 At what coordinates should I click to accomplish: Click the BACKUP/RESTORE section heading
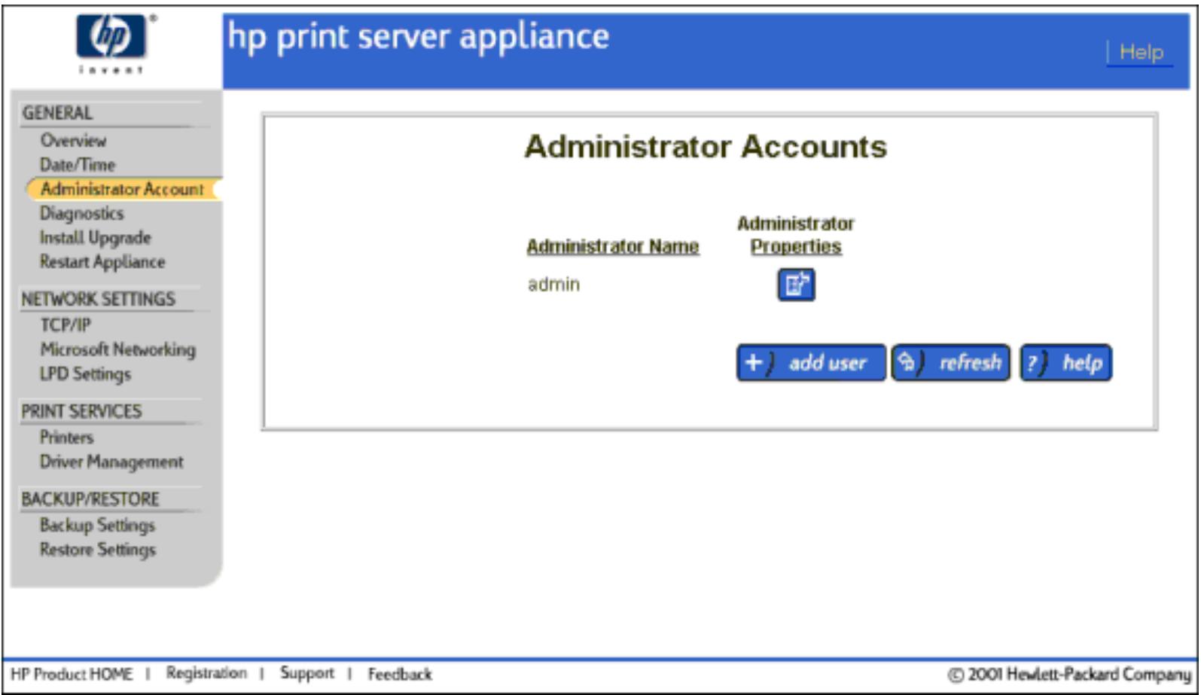pos(90,499)
